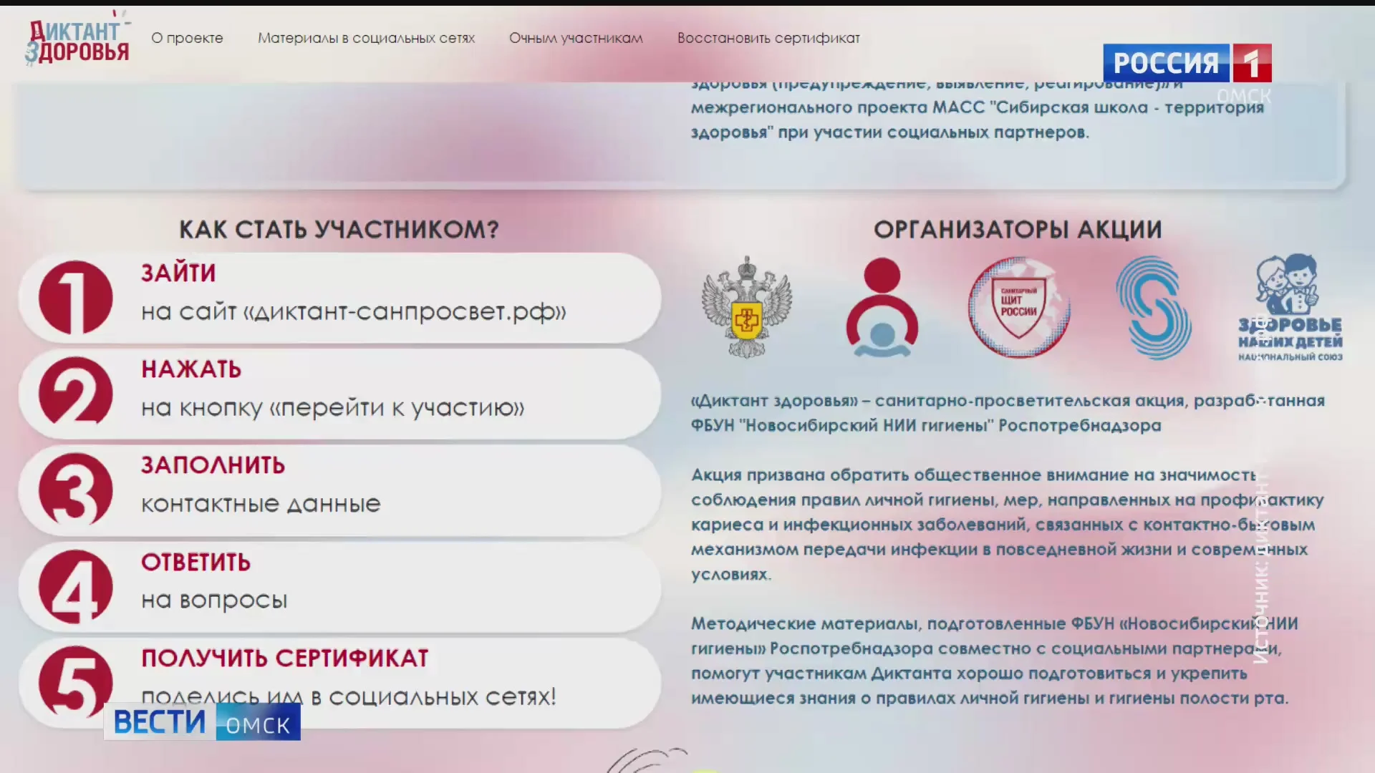
Task: Click the red and blue figure logo
Action: pos(882,307)
